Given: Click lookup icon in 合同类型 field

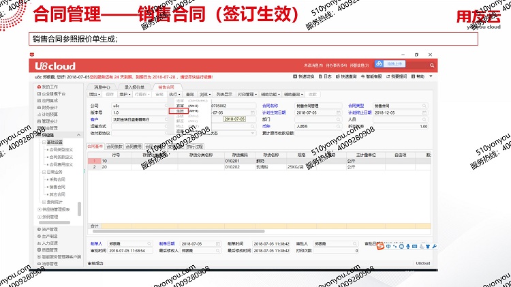Looking at the screenshot, I should tap(424, 106).
